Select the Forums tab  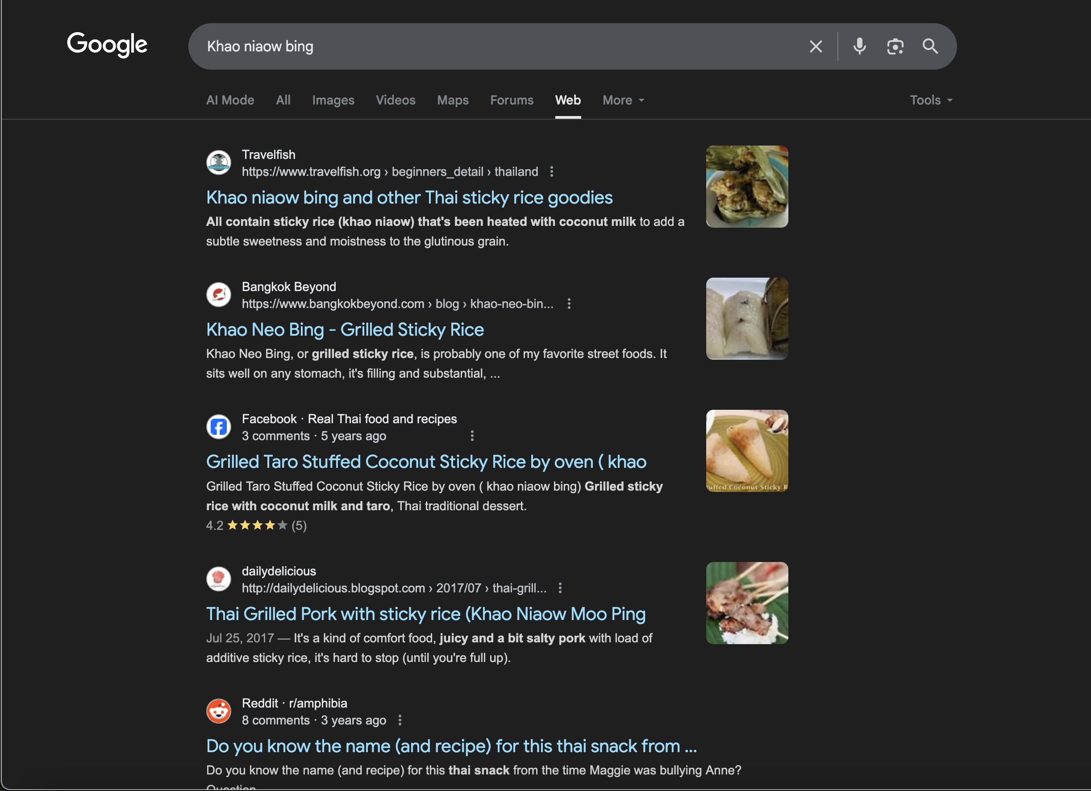click(x=511, y=100)
